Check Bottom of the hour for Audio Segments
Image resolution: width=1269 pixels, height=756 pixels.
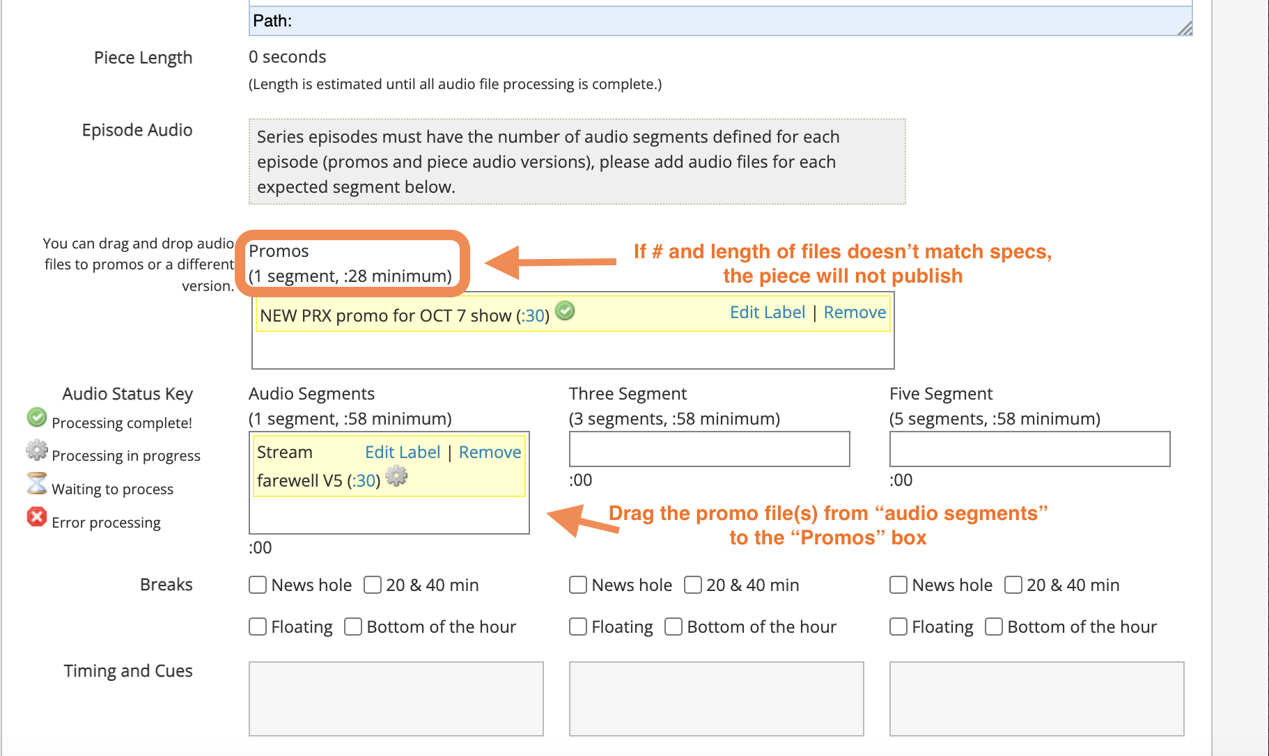353,627
